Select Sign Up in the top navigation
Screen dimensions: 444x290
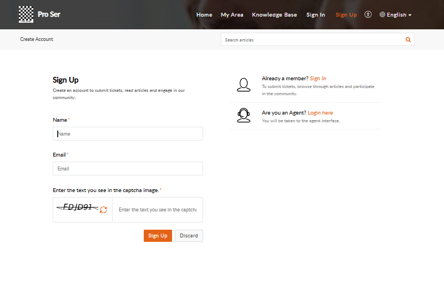tap(346, 15)
